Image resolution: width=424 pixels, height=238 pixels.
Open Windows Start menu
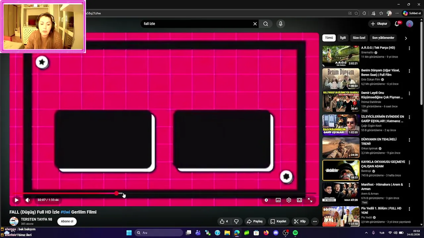click(x=129, y=233)
